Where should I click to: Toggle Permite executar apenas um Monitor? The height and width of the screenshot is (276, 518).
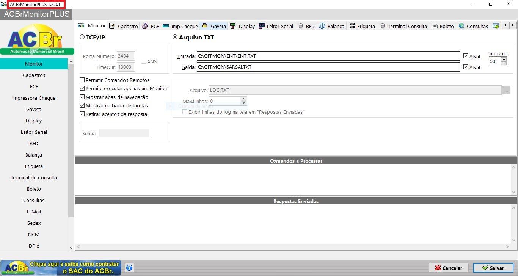82,88
